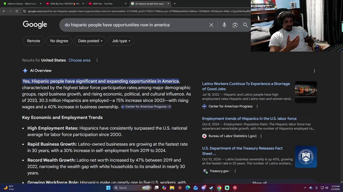Screen dimensions: 343x192
Task: Open more options for the Bureau of Labor Statistics source
Action: (x=261, y=136)
